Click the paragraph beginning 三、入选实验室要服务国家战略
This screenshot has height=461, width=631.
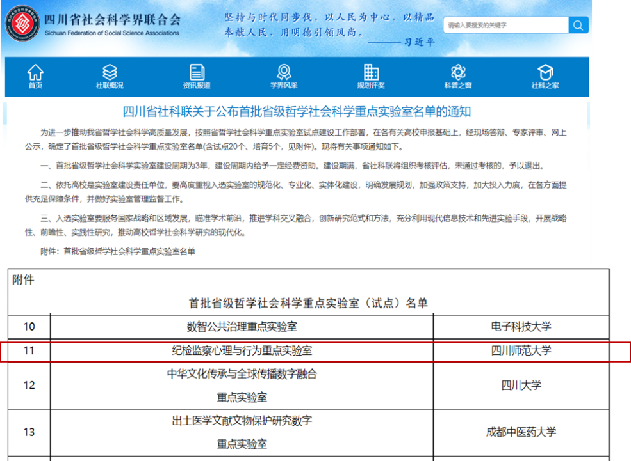coord(296,225)
